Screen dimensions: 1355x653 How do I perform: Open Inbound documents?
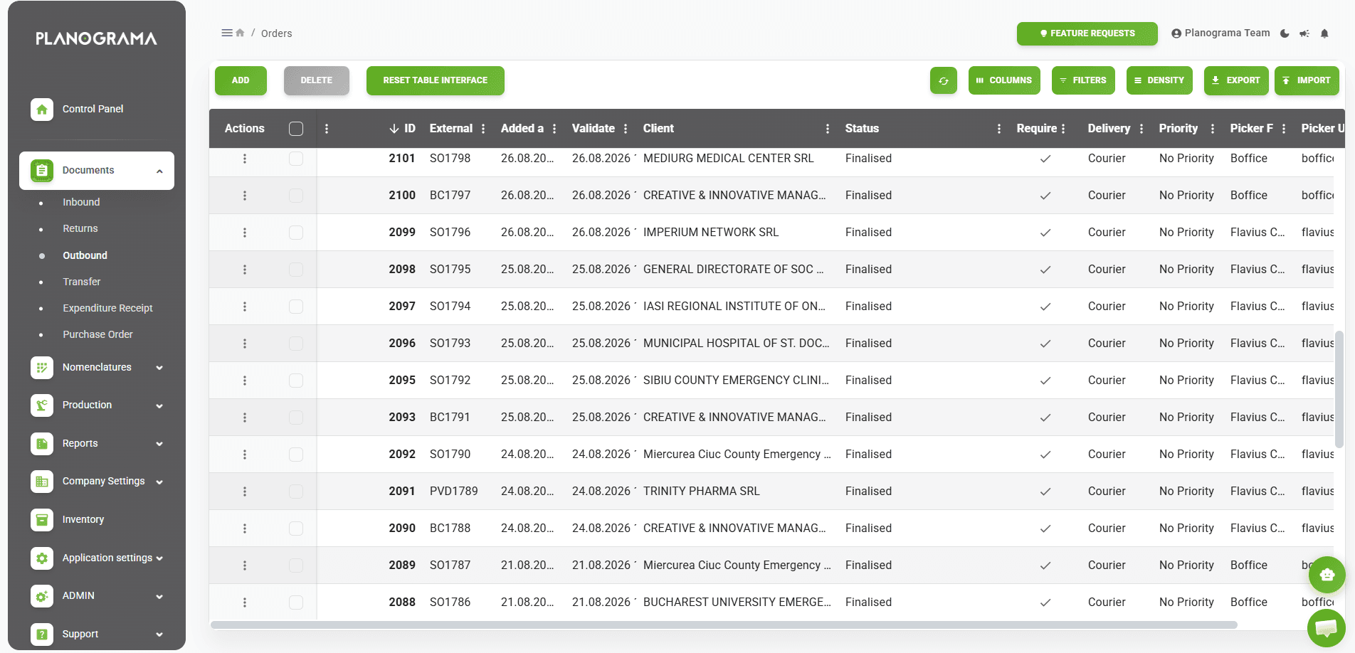tap(81, 202)
